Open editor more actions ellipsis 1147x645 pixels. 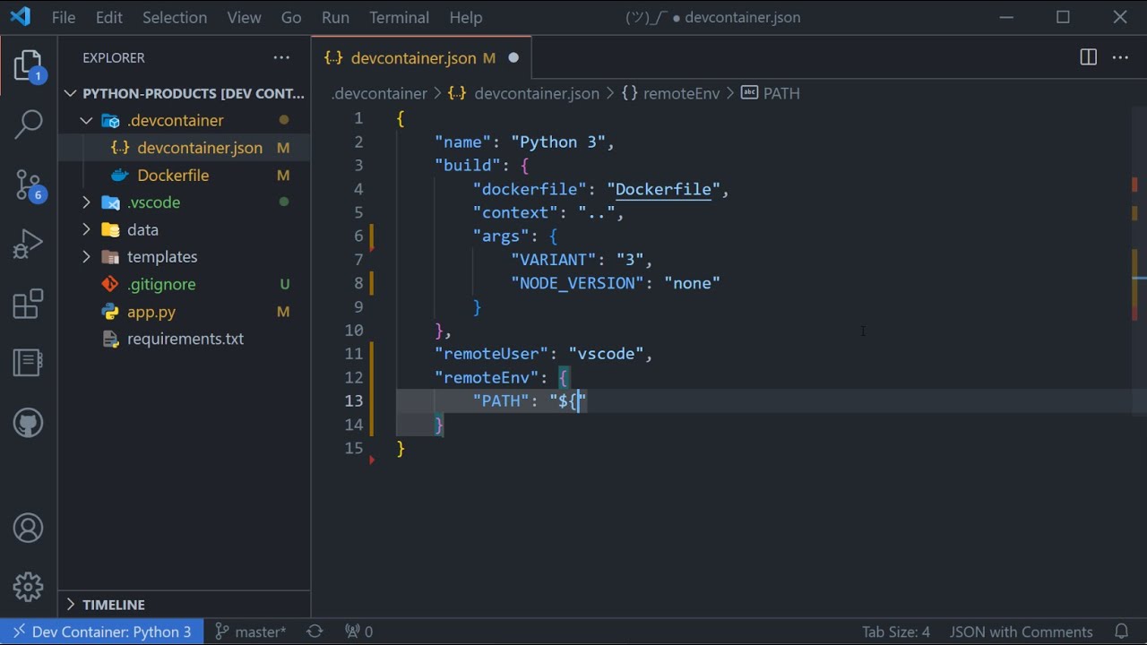click(1120, 57)
